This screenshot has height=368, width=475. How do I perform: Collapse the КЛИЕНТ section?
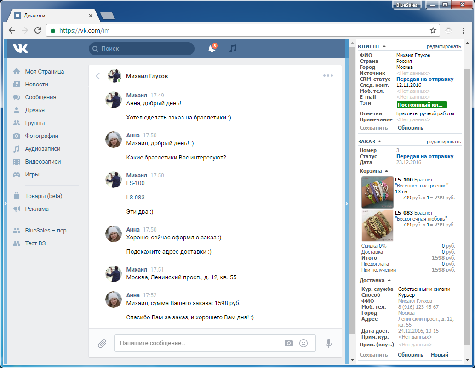point(384,46)
